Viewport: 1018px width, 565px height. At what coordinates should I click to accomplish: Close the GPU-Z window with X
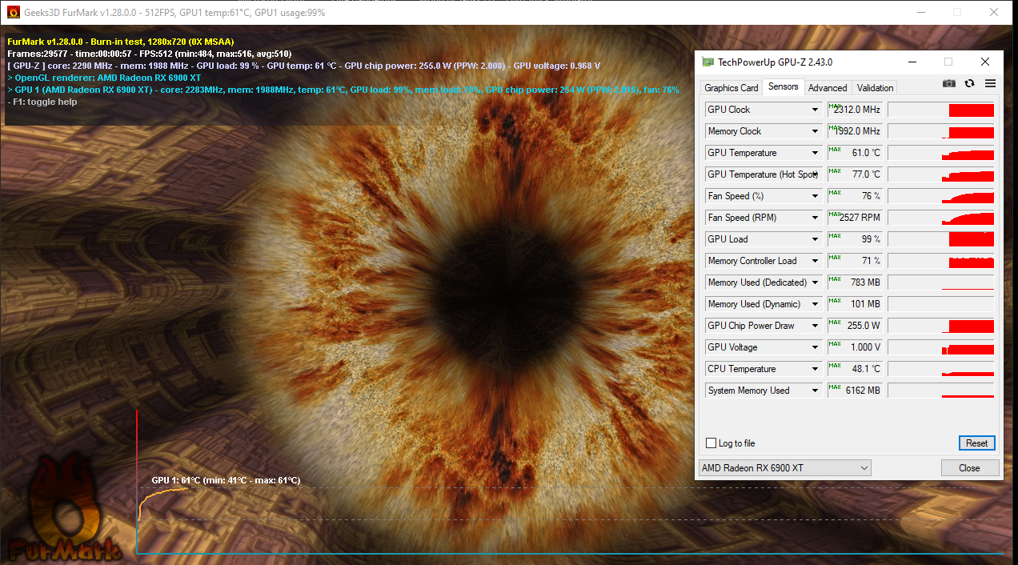click(985, 62)
